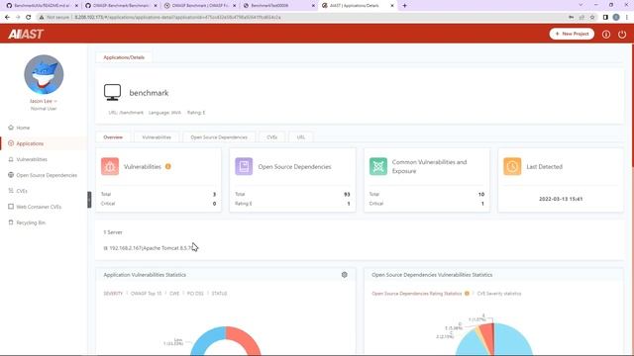The image size is (634, 356).
Task: Select the CWE statistics filter
Action: coord(174,294)
